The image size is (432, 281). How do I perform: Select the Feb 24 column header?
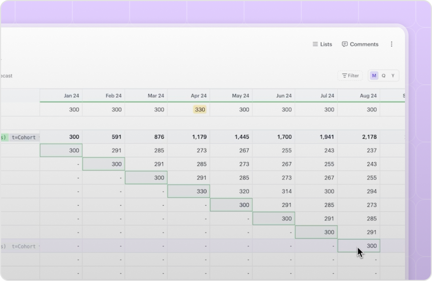click(x=104, y=95)
